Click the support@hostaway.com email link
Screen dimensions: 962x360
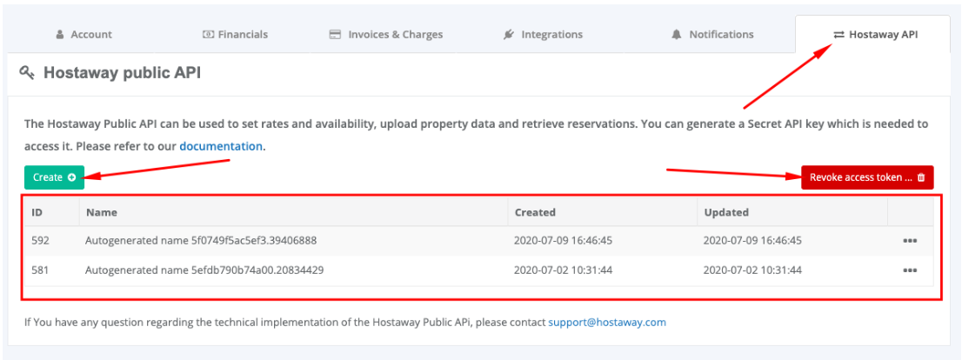tap(607, 322)
